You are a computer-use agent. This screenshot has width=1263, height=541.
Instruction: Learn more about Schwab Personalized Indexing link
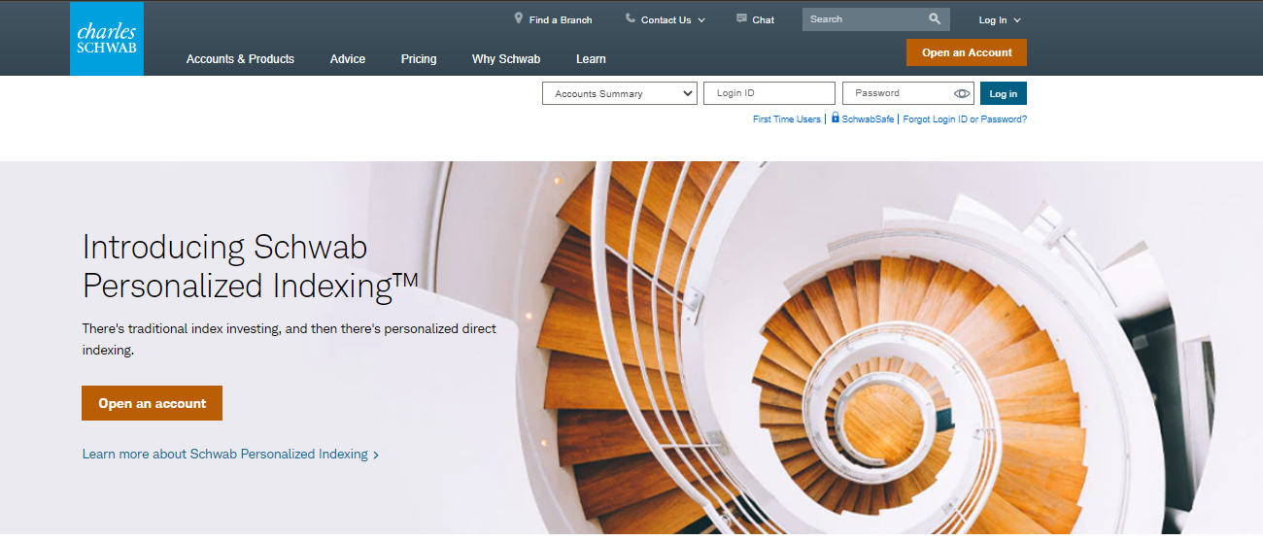pos(230,454)
